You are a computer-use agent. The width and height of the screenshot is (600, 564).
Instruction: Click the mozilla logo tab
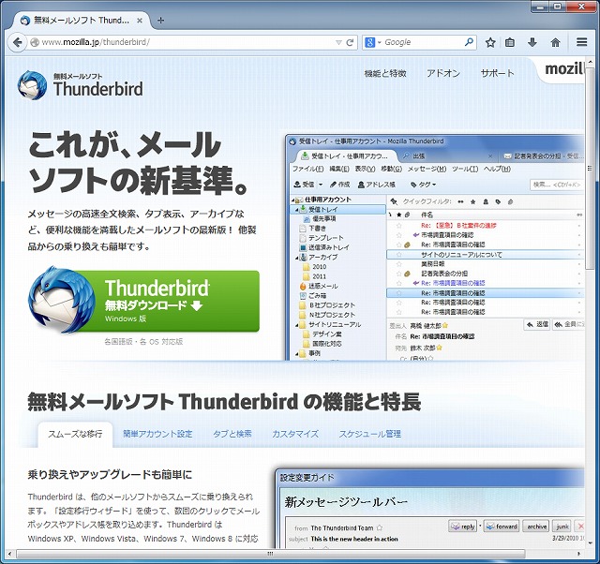[x=562, y=69]
